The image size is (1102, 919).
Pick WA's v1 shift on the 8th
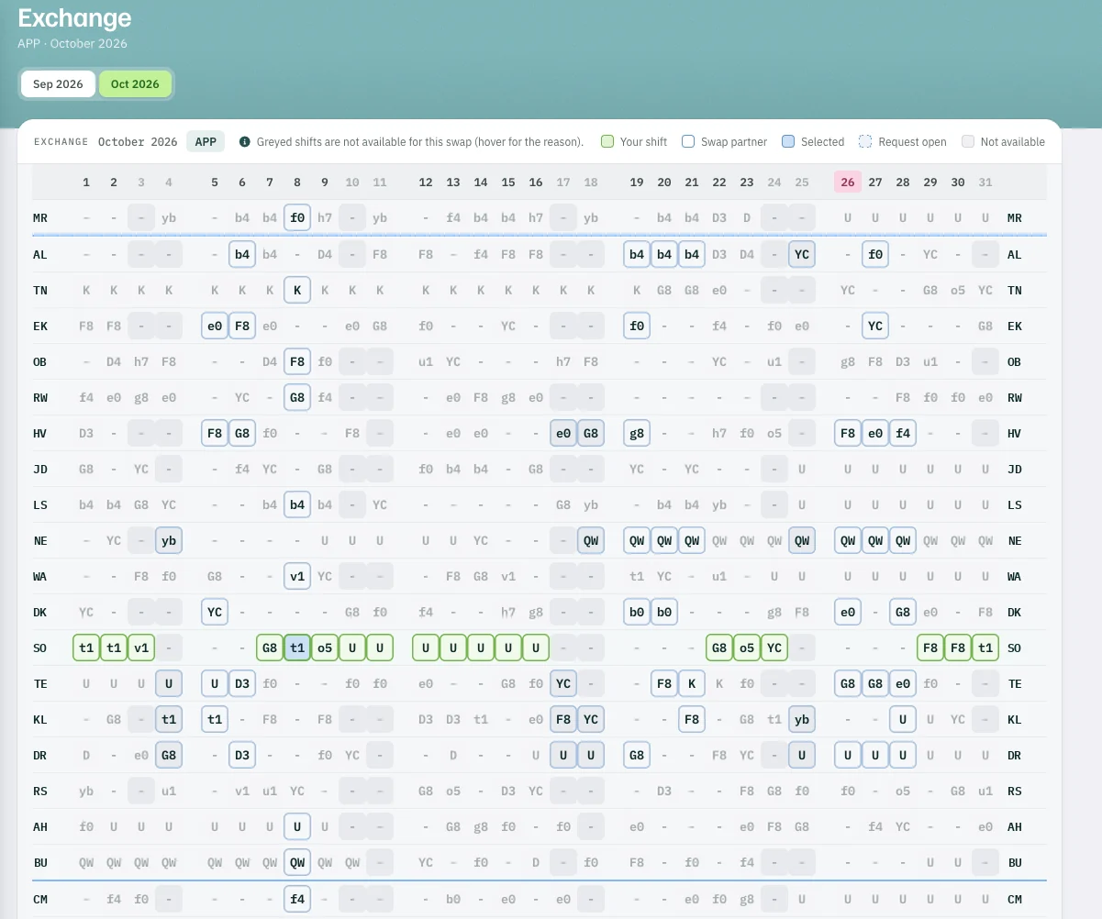tap(297, 576)
